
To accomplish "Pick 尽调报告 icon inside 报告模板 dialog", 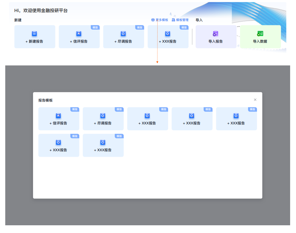I will point(103,116).
